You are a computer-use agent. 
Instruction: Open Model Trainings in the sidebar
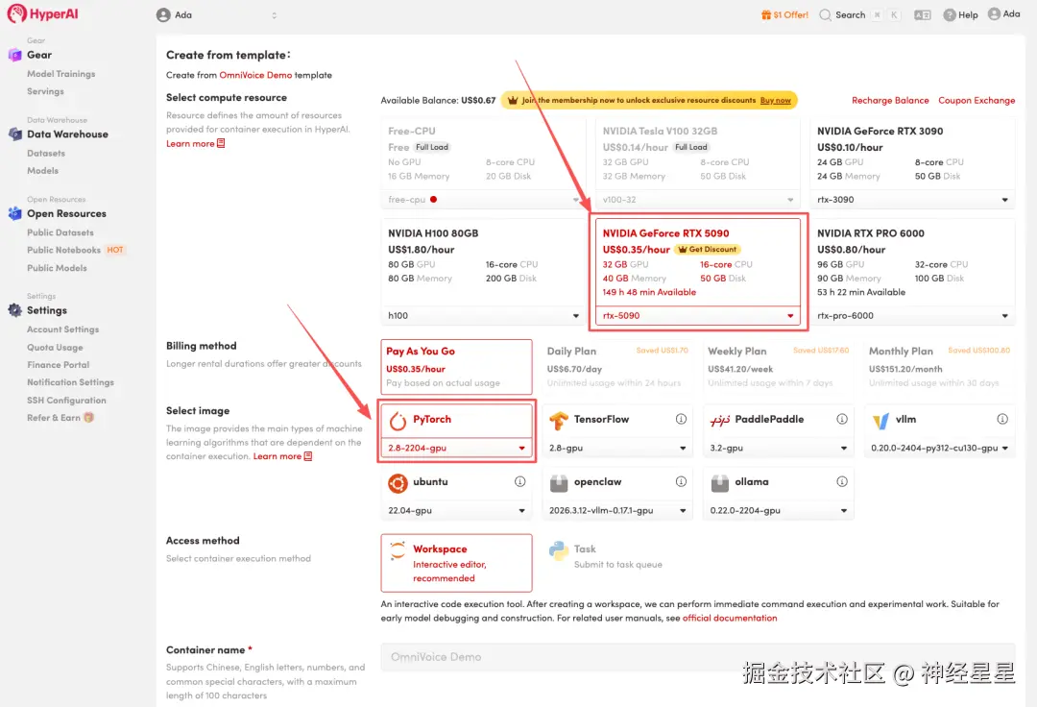[60, 74]
